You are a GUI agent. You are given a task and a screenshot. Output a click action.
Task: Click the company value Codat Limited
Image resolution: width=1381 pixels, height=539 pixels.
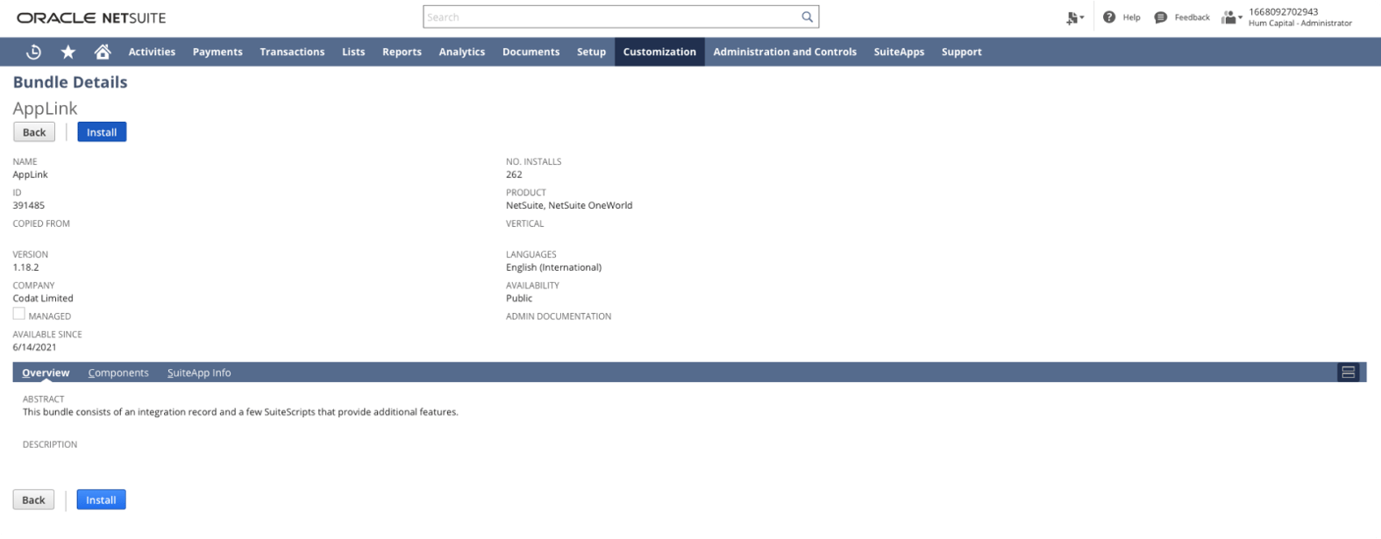point(43,298)
